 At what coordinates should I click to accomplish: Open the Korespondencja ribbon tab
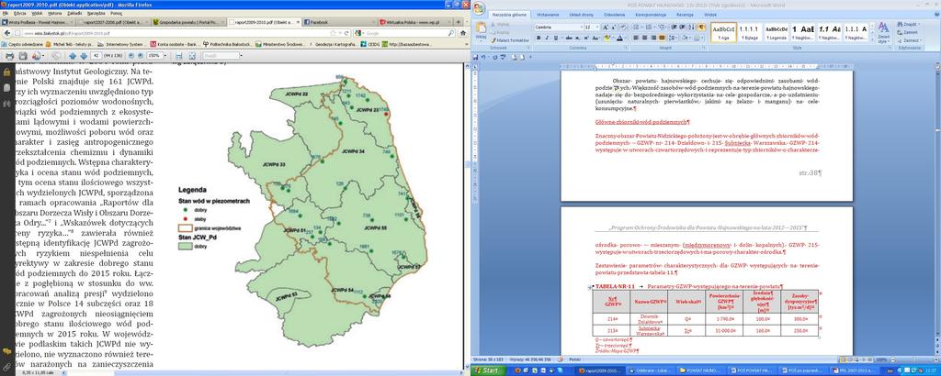[x=652, y=15]
